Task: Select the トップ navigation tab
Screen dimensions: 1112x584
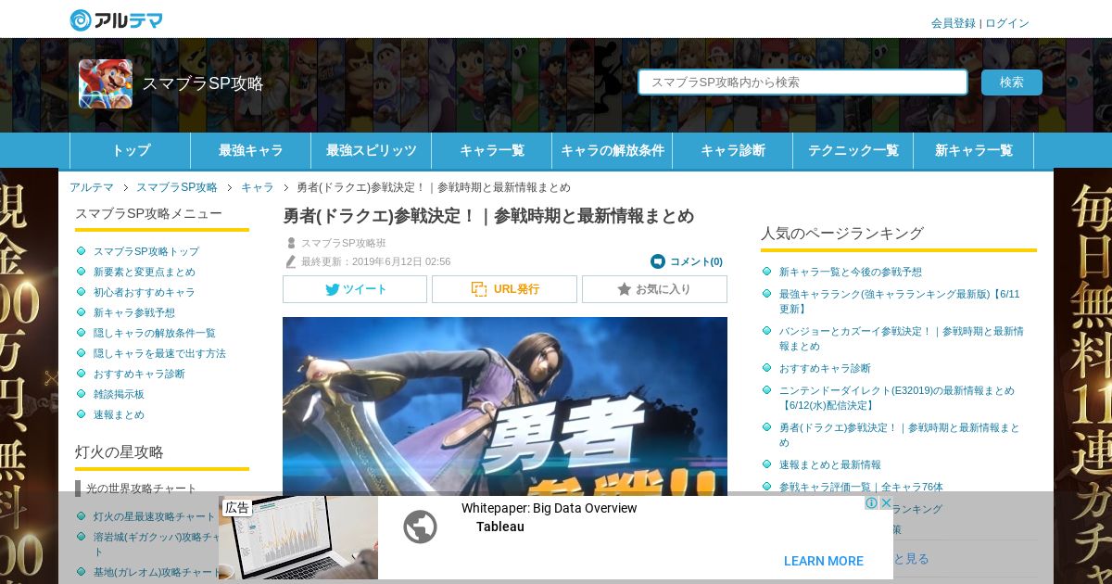Action: coord(131,150)
